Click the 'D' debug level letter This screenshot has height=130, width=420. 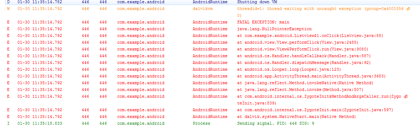pos(8,2)
